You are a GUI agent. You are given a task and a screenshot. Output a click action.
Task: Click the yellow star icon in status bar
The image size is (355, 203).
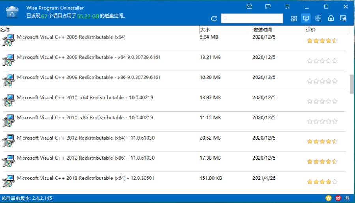click(x=329, y=198)
